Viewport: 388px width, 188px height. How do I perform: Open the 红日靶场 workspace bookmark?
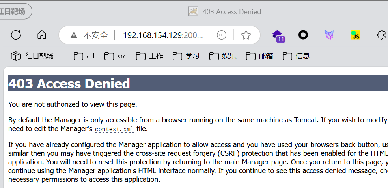[32, 56]
